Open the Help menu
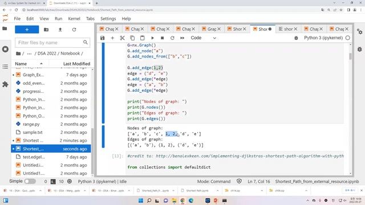The image size is (365, 205). click(126, 19)
